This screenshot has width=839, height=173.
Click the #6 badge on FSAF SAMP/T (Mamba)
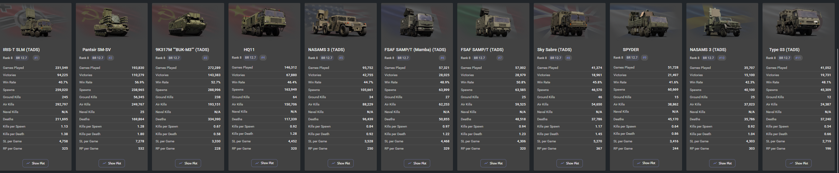pyautogui.click(x=442, y=58)
